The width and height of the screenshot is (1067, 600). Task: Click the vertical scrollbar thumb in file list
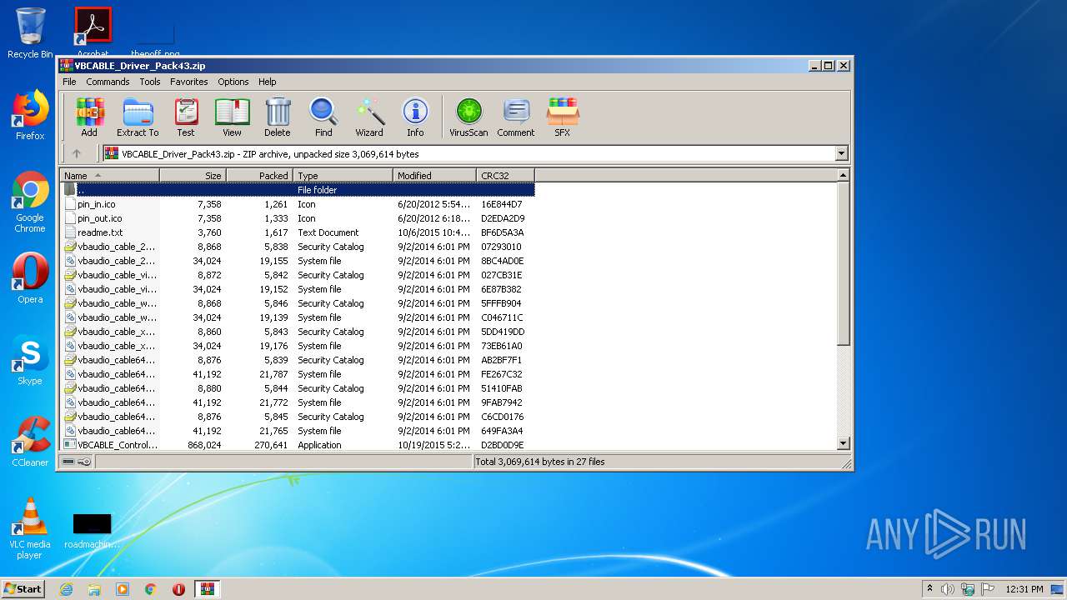pyautogui.click(x=843, y=263)
